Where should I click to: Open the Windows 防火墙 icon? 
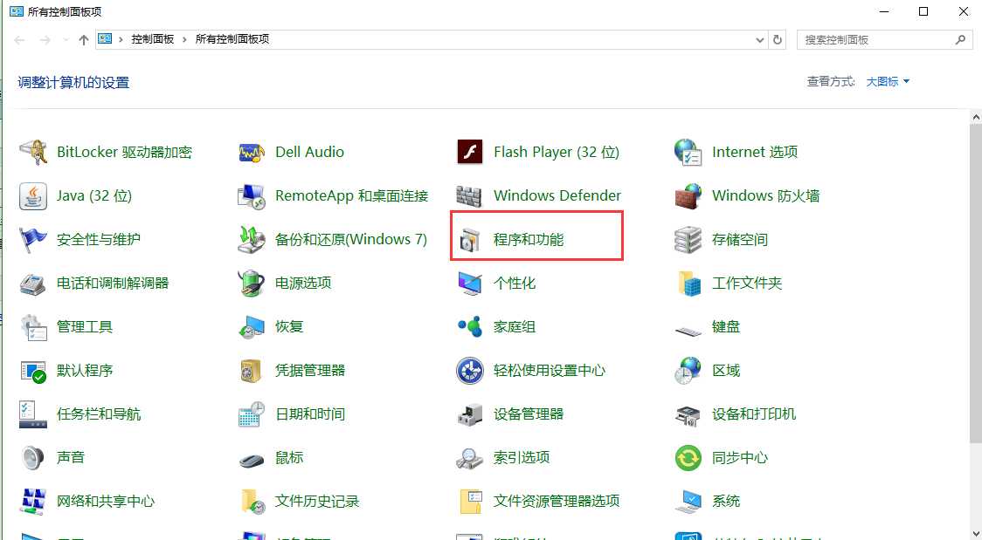click(x=688, y=195)
